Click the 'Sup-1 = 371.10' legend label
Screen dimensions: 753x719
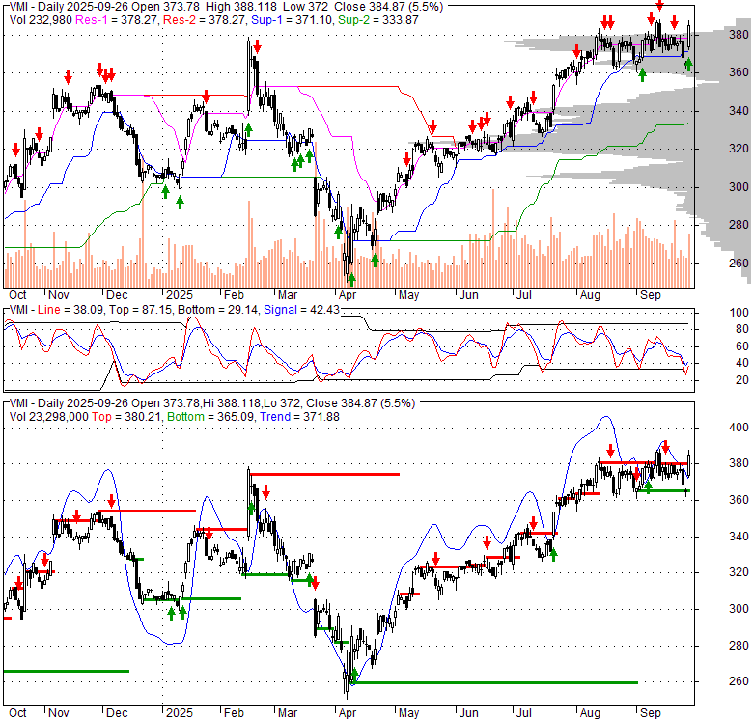(292, 20)
